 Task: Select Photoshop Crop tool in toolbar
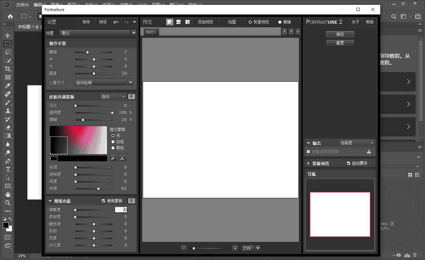[8, 69]
